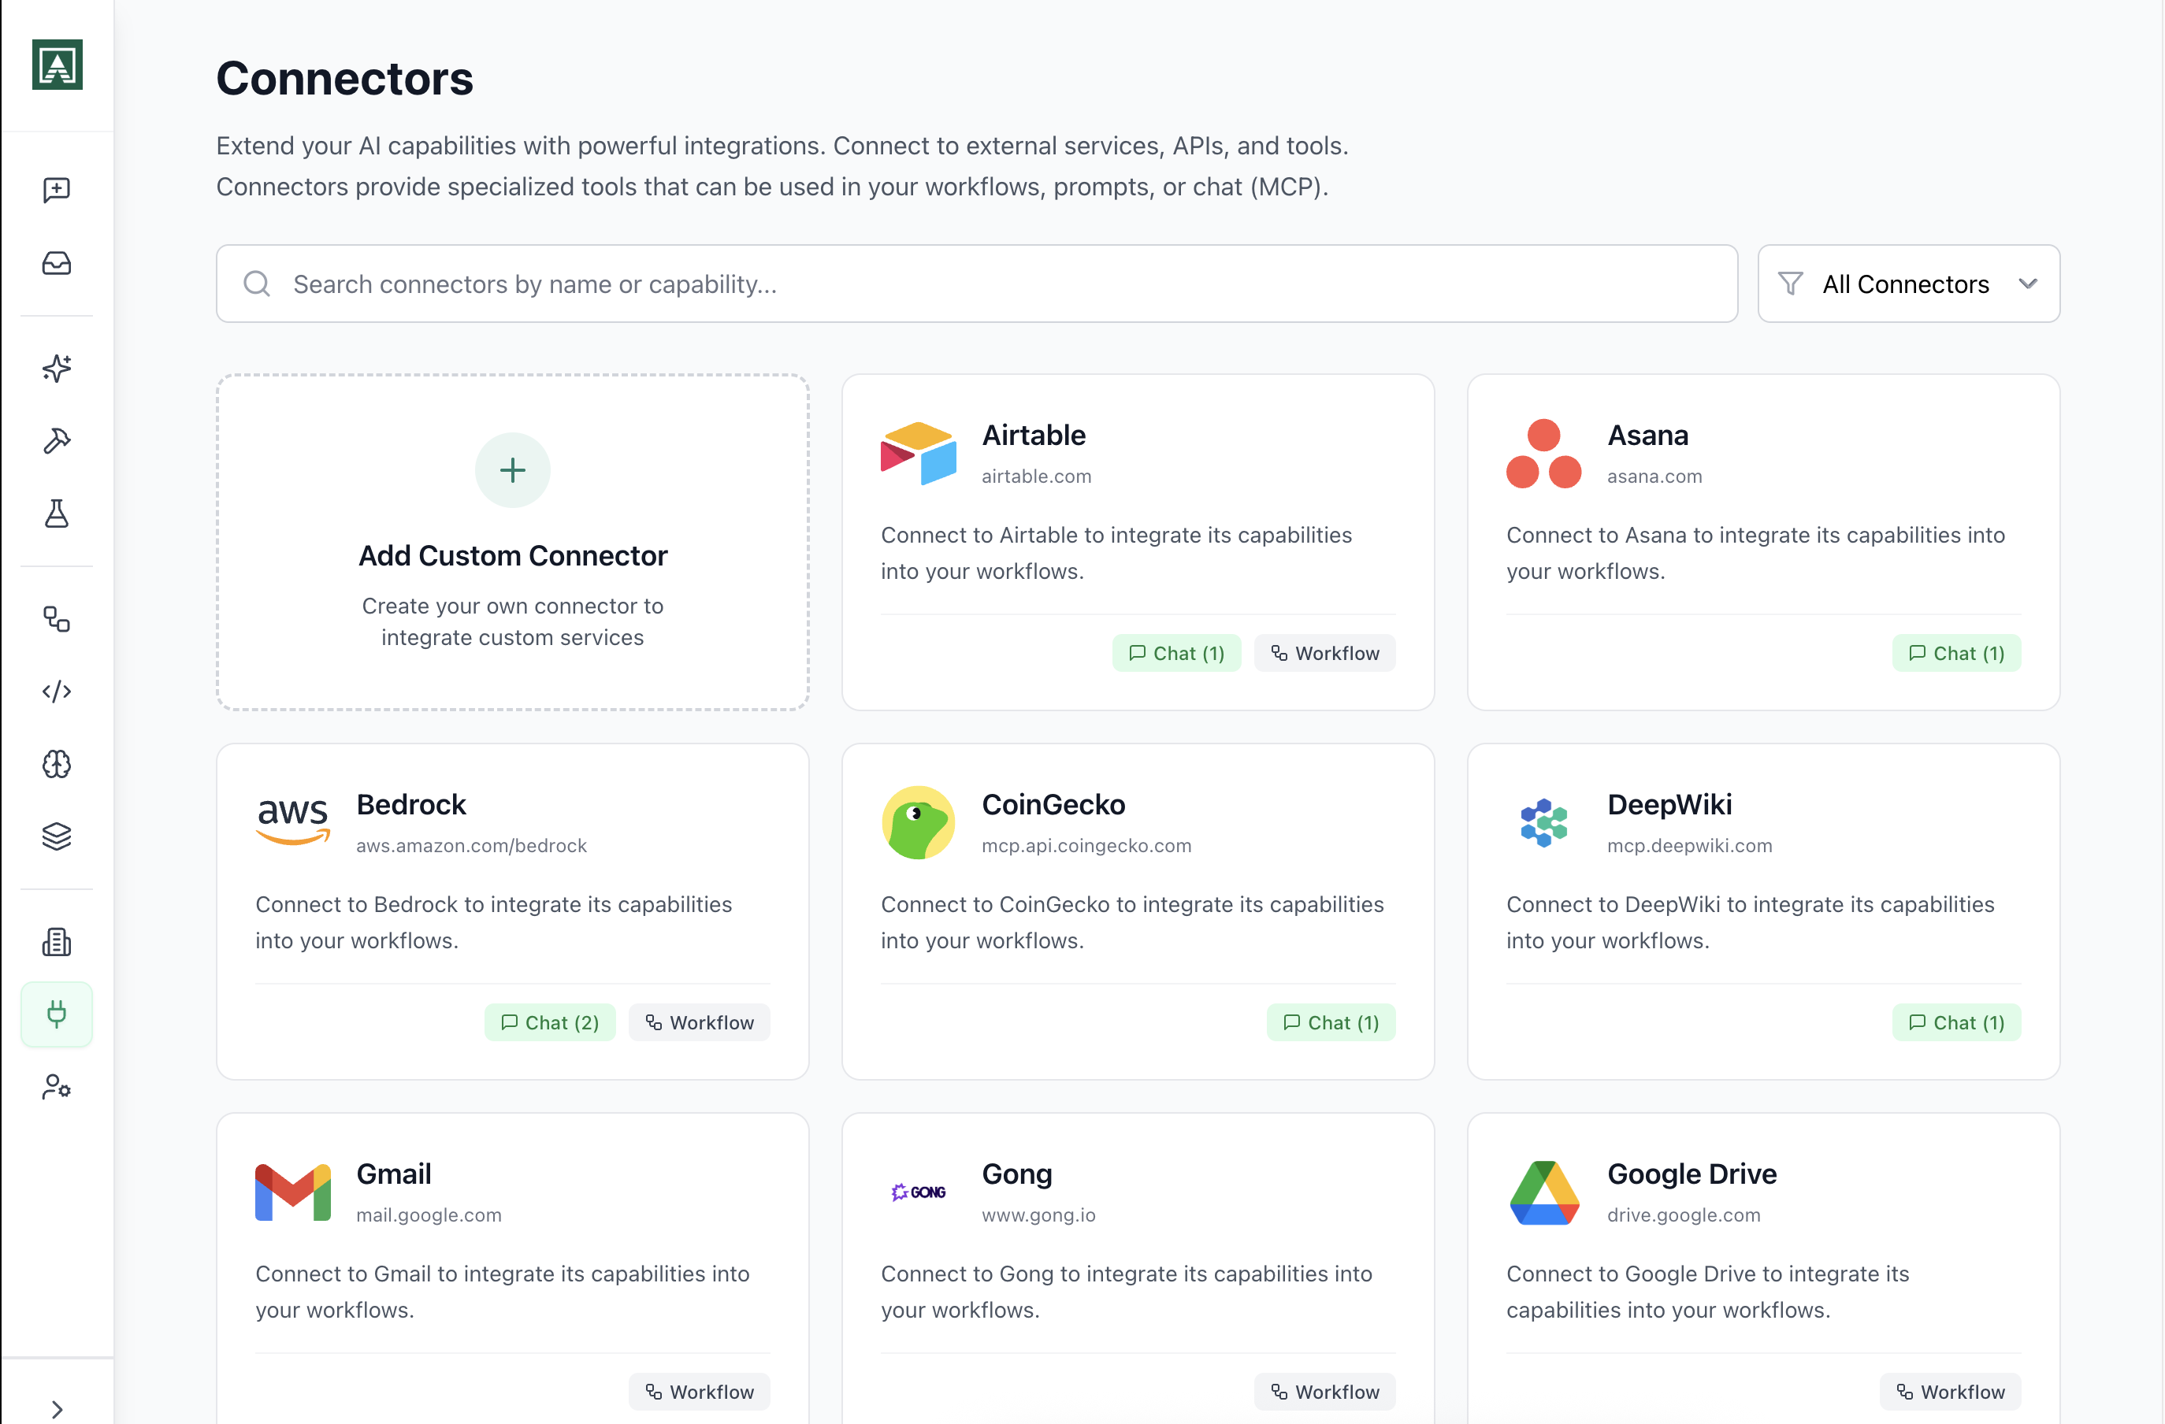Open Chat (2) badge on the Bedrock card
The height and width of the screenshot is (1424, 2165).
pos(549,1022)
